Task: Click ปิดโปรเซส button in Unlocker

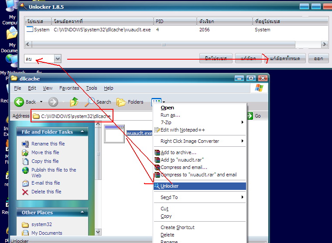Action: (x=216, y=58)
